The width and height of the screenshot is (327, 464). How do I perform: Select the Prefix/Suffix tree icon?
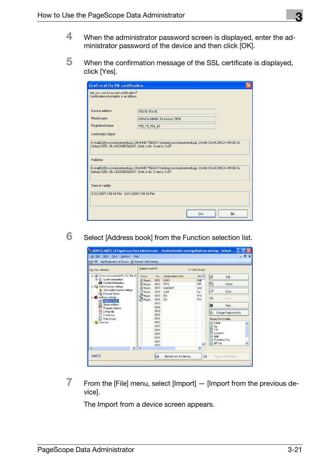point(100,319)
